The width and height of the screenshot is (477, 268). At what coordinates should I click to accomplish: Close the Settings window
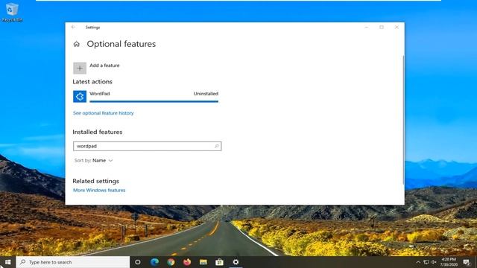click(x=397, y=27)
